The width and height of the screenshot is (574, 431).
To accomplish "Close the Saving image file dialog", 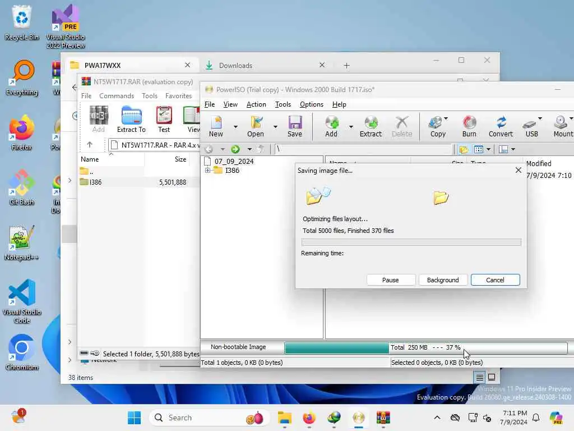I will 519,170.
